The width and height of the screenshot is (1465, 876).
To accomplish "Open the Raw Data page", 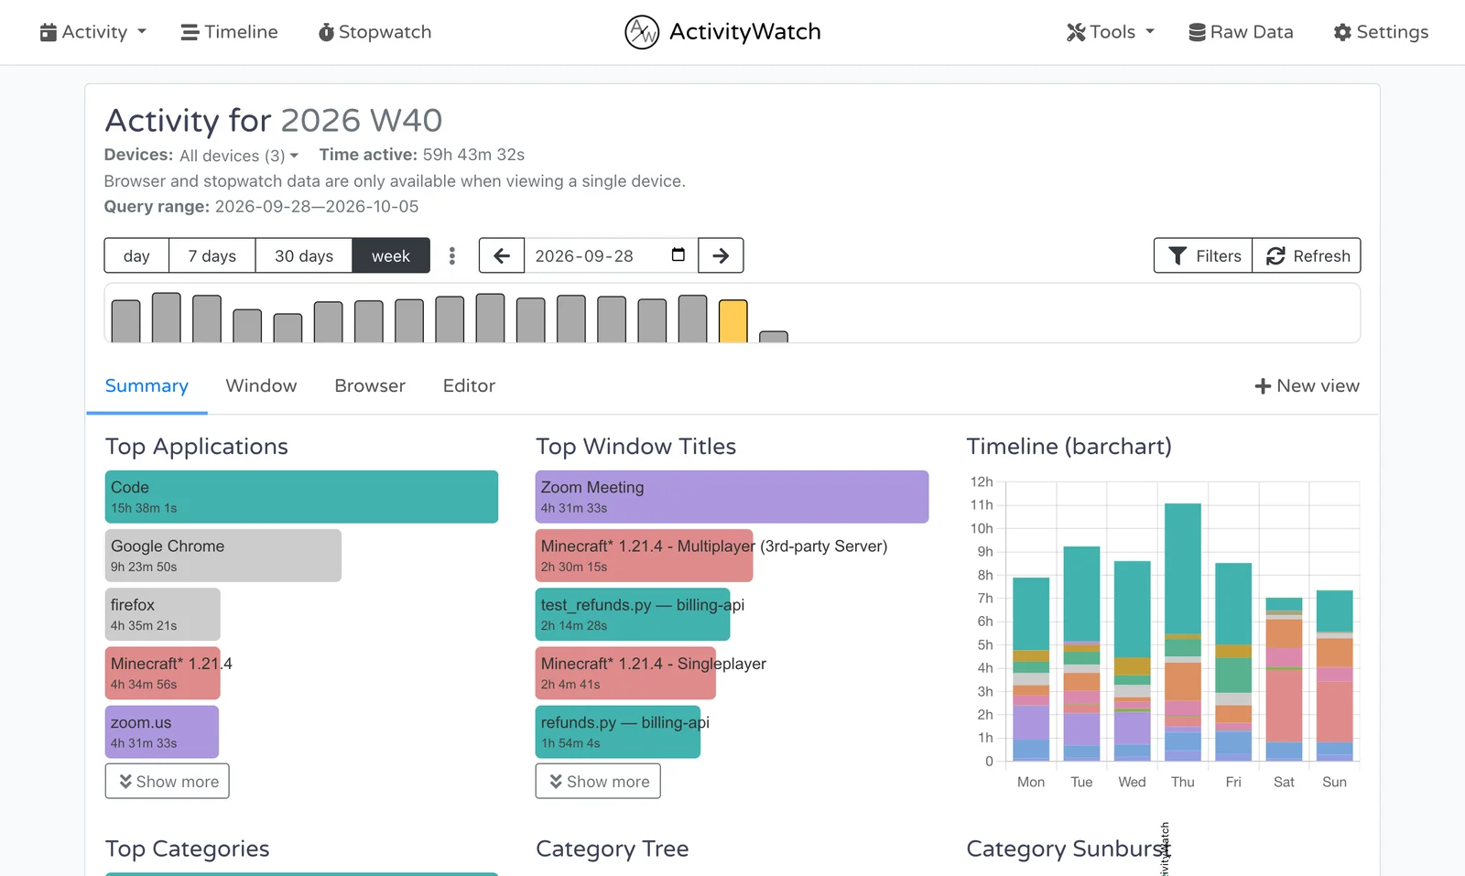I will 1241,32.
